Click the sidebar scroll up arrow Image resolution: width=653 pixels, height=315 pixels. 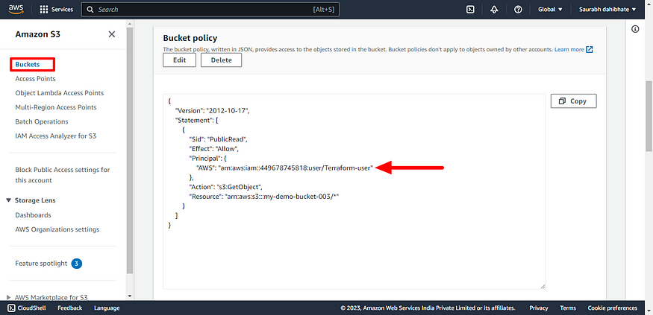click(130, 24)
